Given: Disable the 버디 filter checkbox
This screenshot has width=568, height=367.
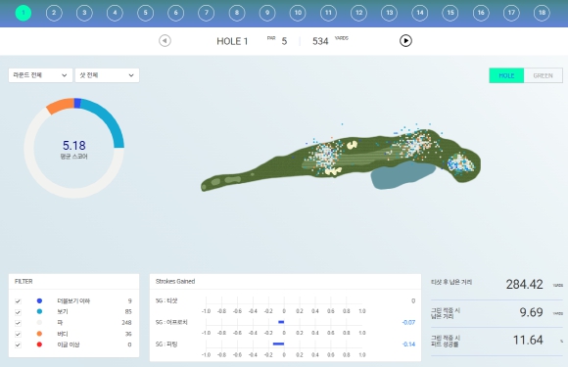Looking at the screenshot, I should coord(18,334).
